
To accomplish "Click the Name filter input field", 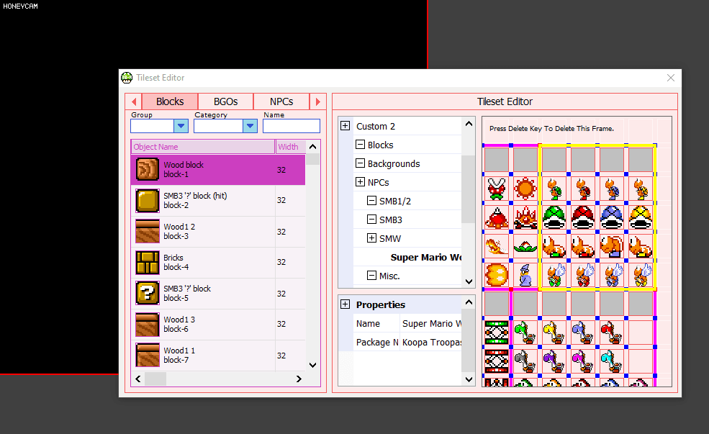I will 292,126.
